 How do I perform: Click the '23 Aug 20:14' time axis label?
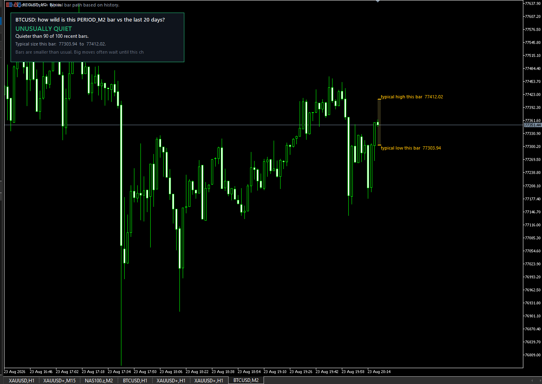click(379, 371)
